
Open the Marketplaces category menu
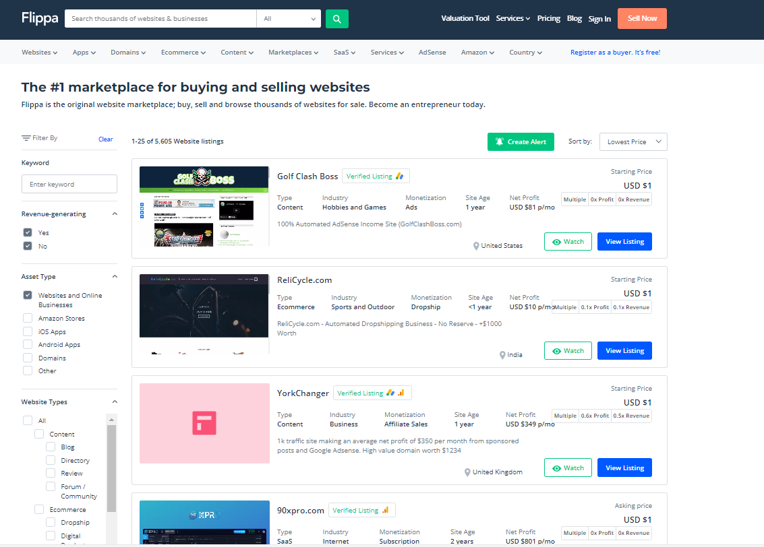tap(293, 52)
